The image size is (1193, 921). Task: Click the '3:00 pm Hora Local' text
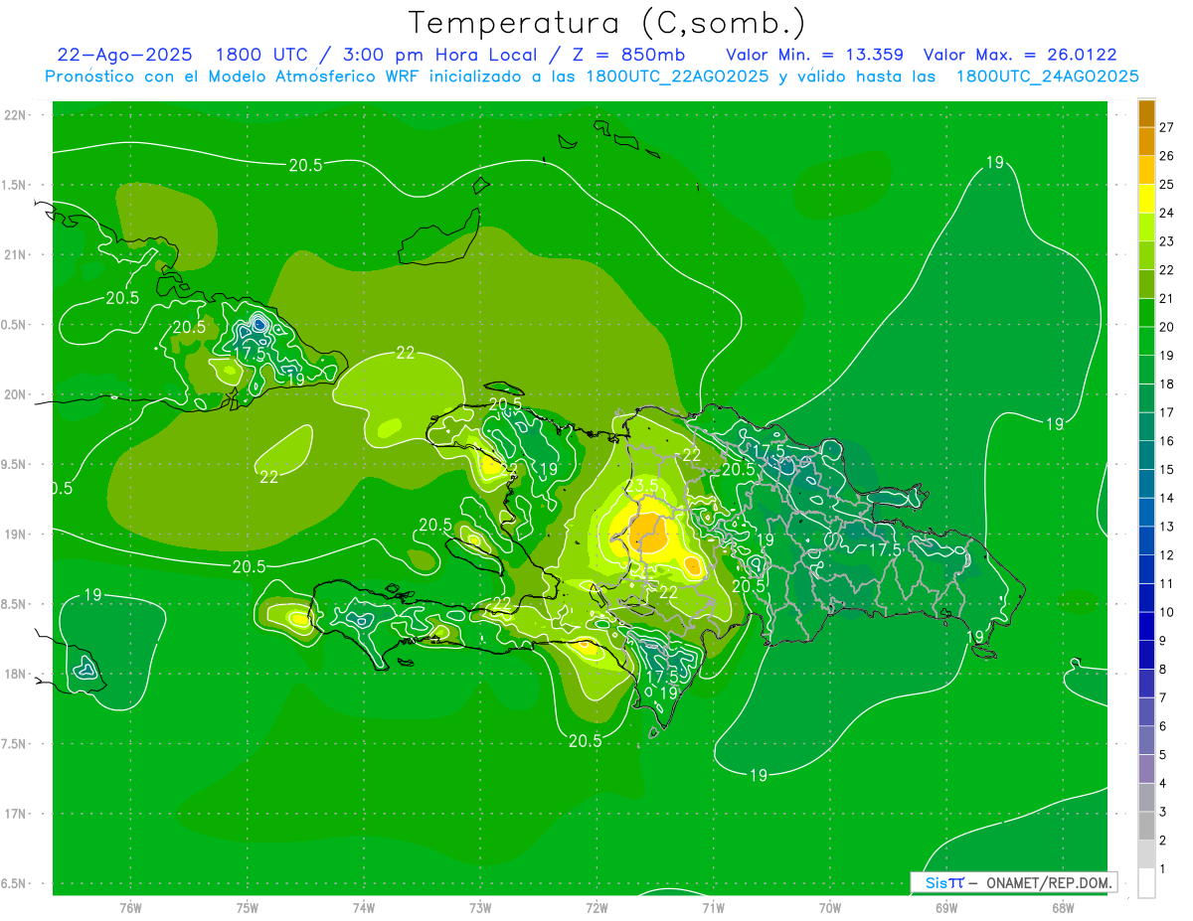click(x=438, y=55)
